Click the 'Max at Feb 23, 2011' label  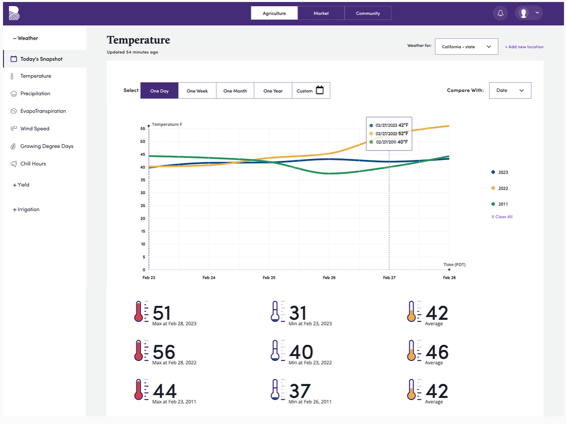(x=174, y=401)
